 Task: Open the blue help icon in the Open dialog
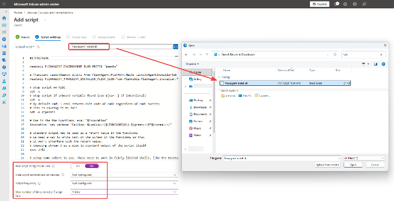tap(383, 64)
